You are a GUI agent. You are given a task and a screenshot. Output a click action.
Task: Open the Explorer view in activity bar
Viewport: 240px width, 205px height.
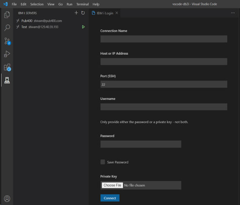point(7,15)
